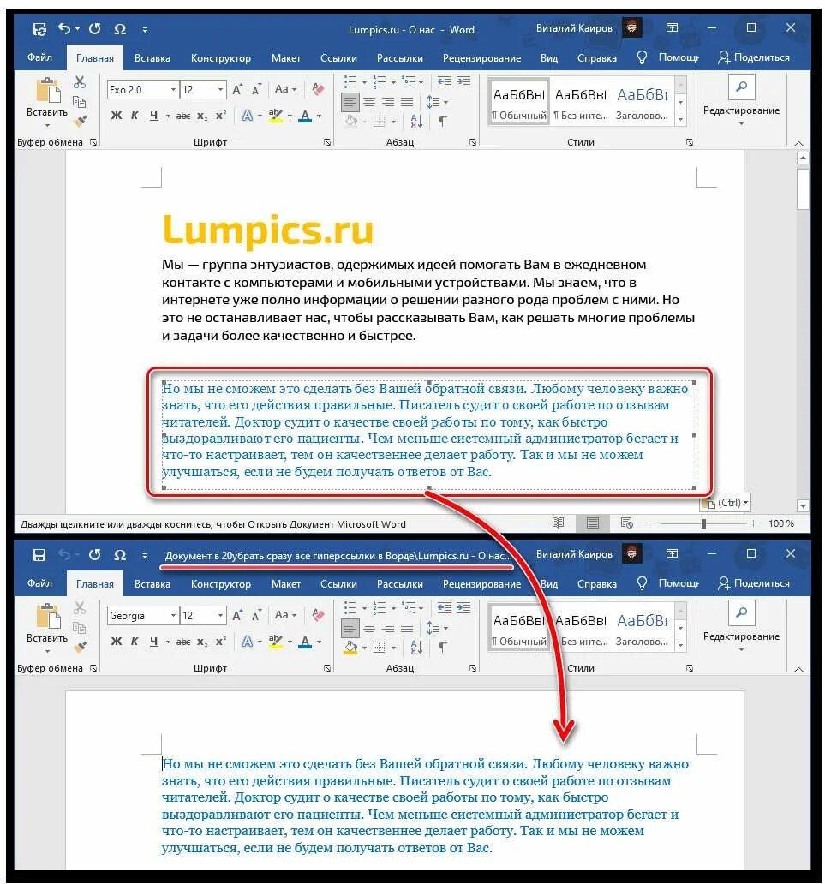Click font color A in bottom window
Viewport: 825px width, 884px height.
305,642
